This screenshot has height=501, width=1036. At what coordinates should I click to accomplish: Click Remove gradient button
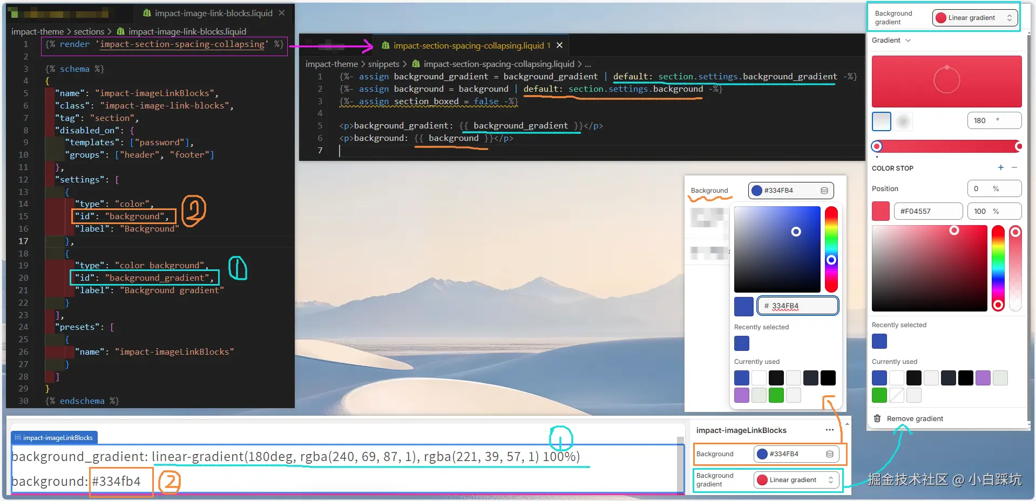point(909,418)
